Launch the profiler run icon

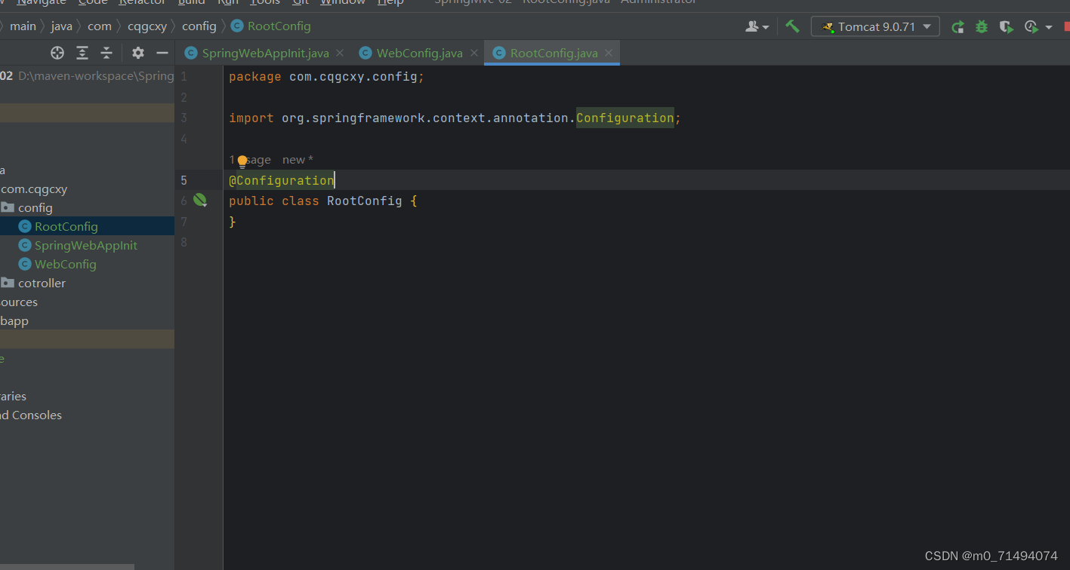pyautogui.click(x=1031, y=27)
